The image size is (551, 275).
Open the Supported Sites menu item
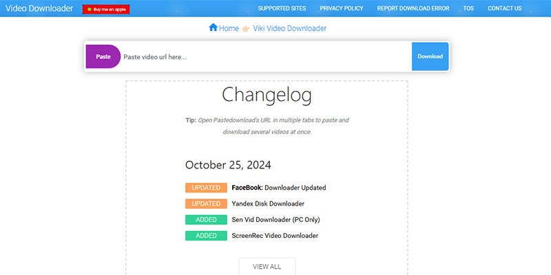tap(283, 9)
